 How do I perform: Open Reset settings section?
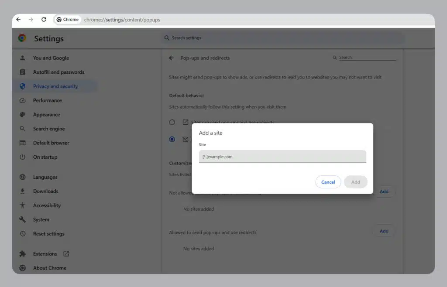coord(48,234)
